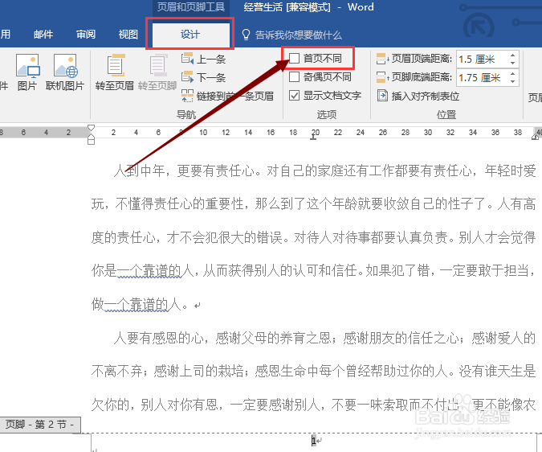542x452 pixels.
Task: Click the right indent marker on ruler
Action: coord(535,137)
